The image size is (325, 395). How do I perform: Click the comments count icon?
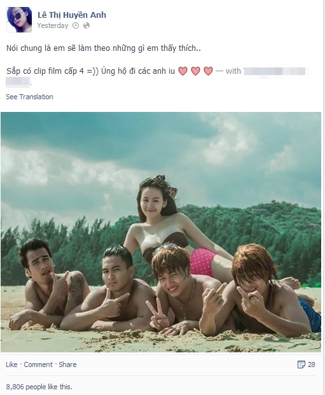coord(301,364)
